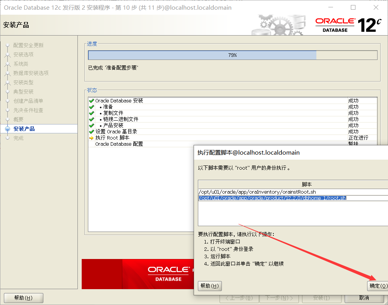Screen dimensions: 388x305
Task: Minimize the installer window
Action: click(x=331, y=7)
